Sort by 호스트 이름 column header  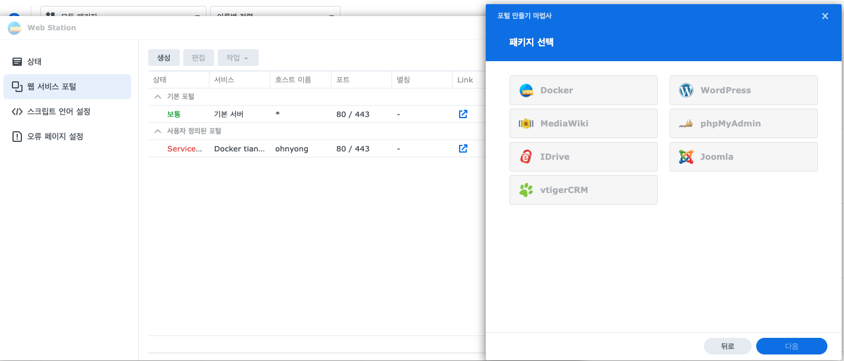tap(301, 80)
